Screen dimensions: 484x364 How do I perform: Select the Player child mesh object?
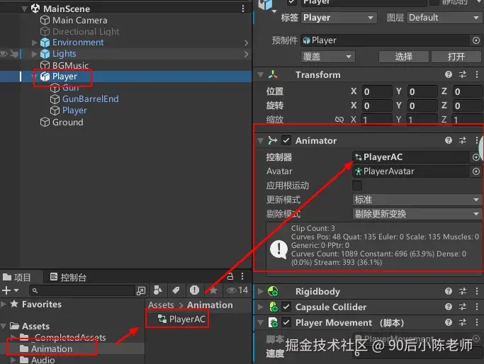pos(74,110)
